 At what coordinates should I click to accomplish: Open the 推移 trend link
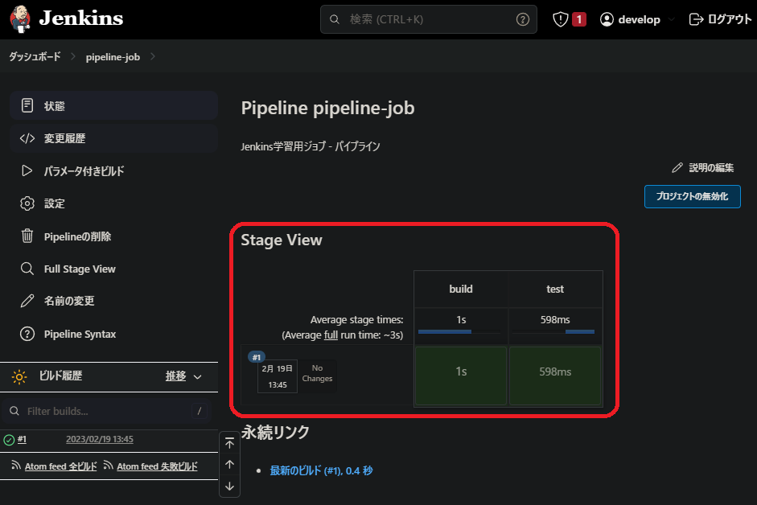pos(175,376)
